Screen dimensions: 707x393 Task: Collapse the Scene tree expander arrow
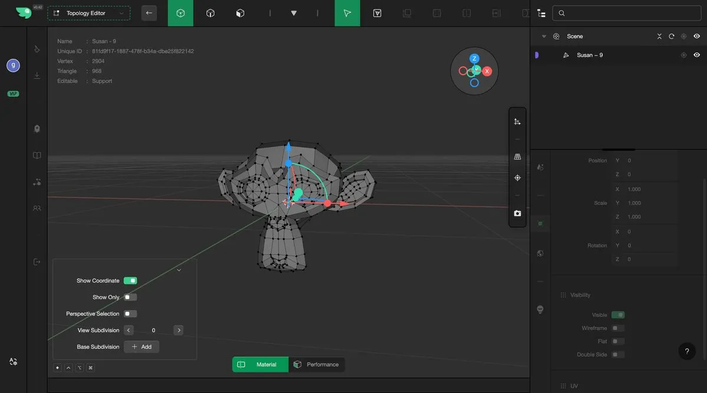(544, 36)
